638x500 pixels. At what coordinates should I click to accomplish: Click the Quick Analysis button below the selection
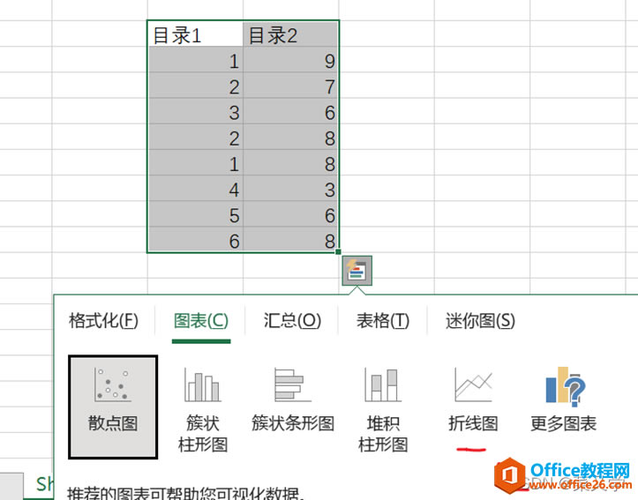click(x=357, y=271)
